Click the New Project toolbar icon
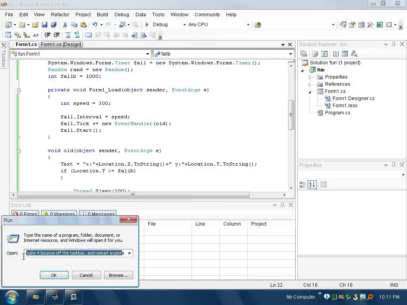Viewport: 407px width, 305px height. 8,25
